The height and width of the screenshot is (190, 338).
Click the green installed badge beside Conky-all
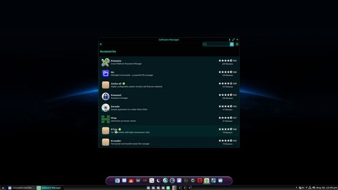click(124, 83)
